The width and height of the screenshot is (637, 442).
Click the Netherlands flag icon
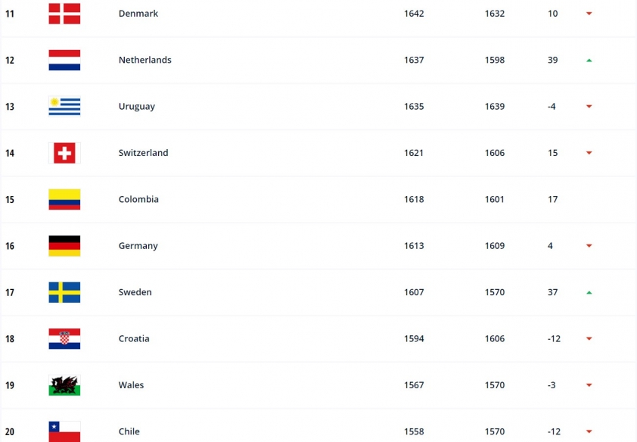tap(64, 60)
